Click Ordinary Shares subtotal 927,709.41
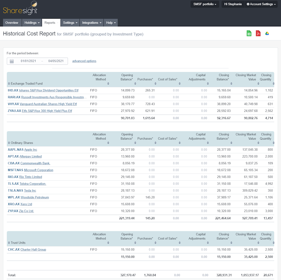 [250, 218]
